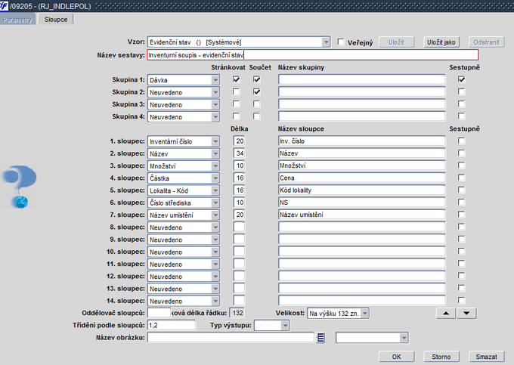Image resolution: width=514 pixels, height=365 pixels.
Task: Click the Smazat button
Action: (x=487, y=357)
